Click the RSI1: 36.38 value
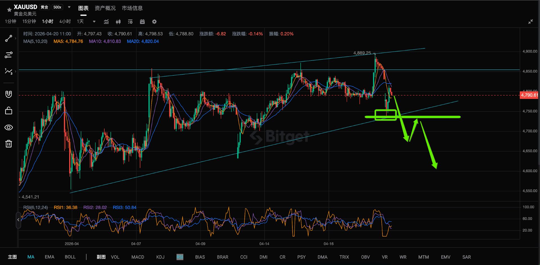 click(66, 208)
